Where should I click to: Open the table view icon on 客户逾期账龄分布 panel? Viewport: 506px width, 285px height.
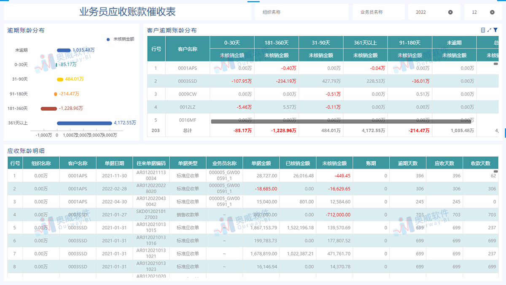(x=483, y=30)
